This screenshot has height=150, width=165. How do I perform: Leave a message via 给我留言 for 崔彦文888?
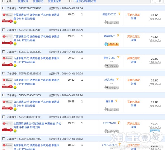[x=112, y=66]
